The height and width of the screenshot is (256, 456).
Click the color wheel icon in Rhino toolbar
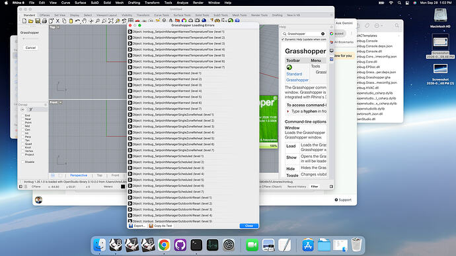point(184,20)
